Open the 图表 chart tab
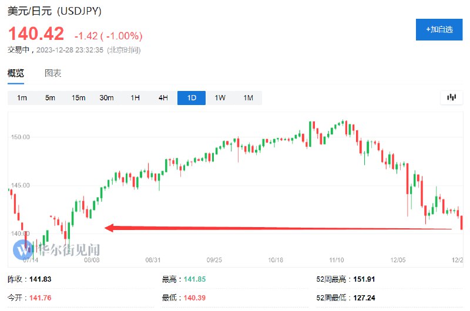The height and width of the screenshot is (311, 470). pos(53,73)
